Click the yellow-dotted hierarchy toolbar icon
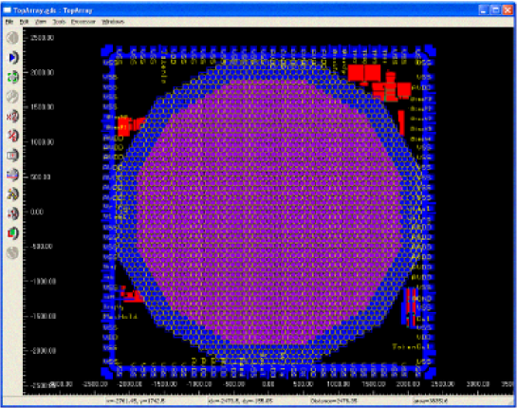The width and height of the screenshot is (517, 408). click(x=12, y=195)
